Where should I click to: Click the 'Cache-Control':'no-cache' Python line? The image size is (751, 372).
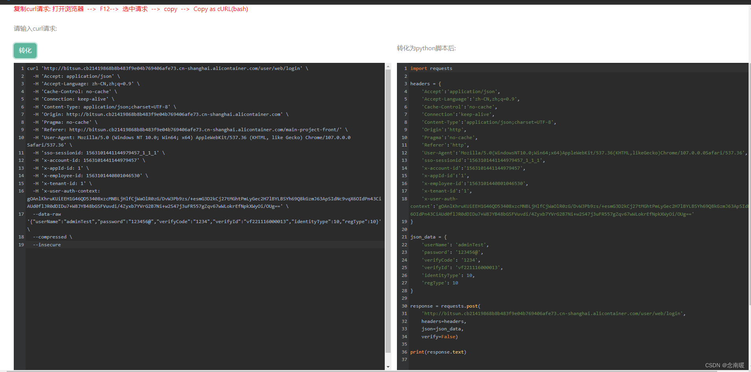click(x=459, y=107)
